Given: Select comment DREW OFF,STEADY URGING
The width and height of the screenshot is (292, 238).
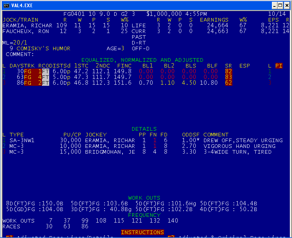Looking at the screenshot, I should pos(243,140).
